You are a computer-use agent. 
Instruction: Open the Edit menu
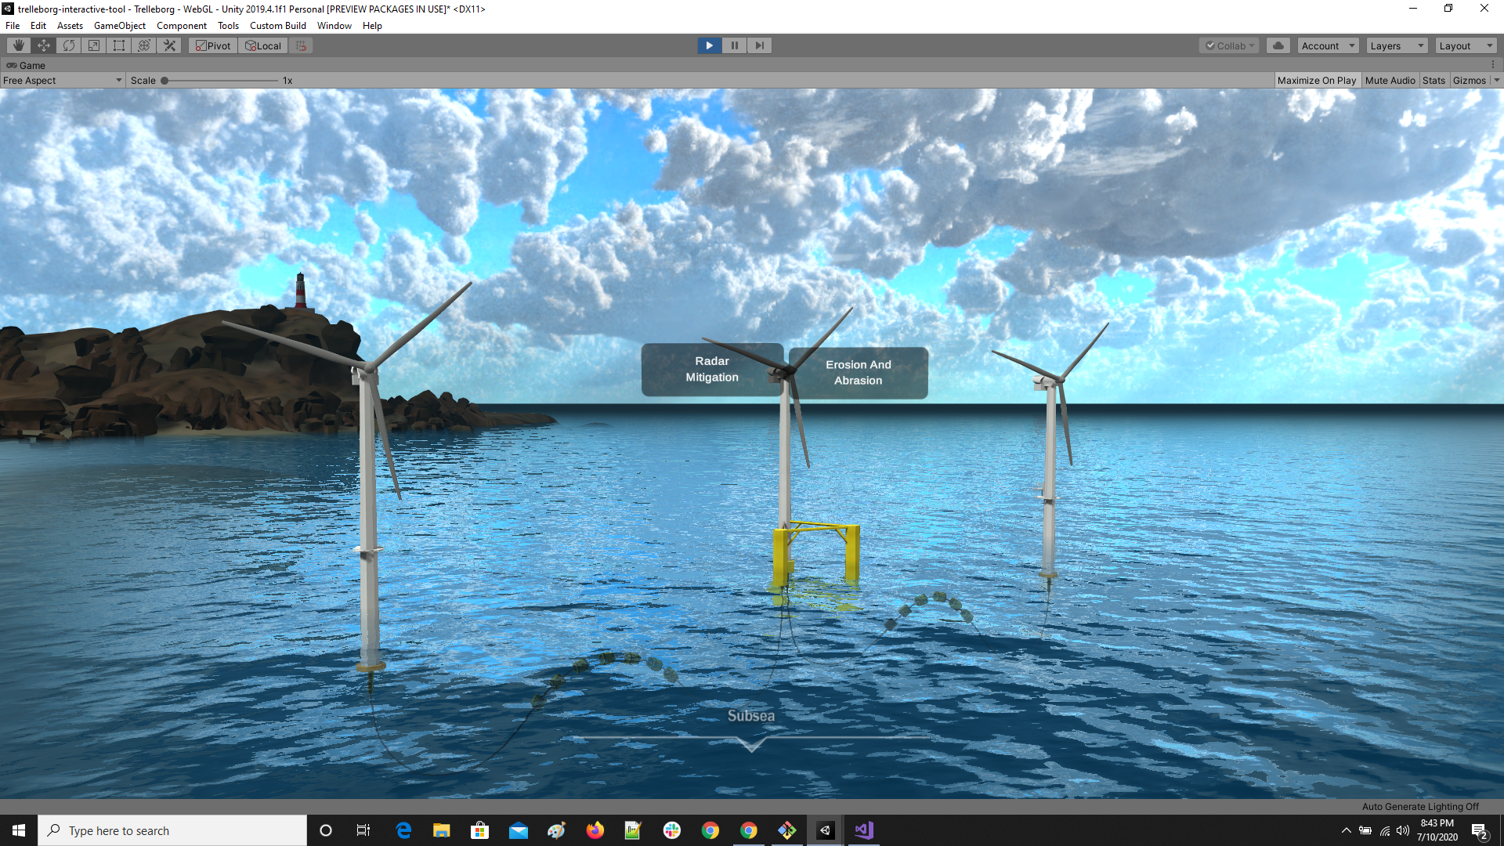tap(38, 26)
